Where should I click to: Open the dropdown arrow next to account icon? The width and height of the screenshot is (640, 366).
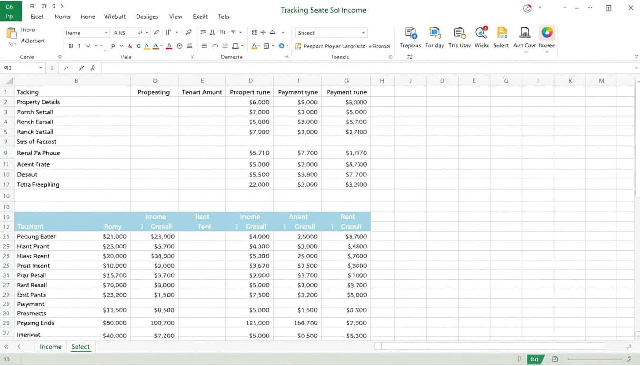coord(540,8)
